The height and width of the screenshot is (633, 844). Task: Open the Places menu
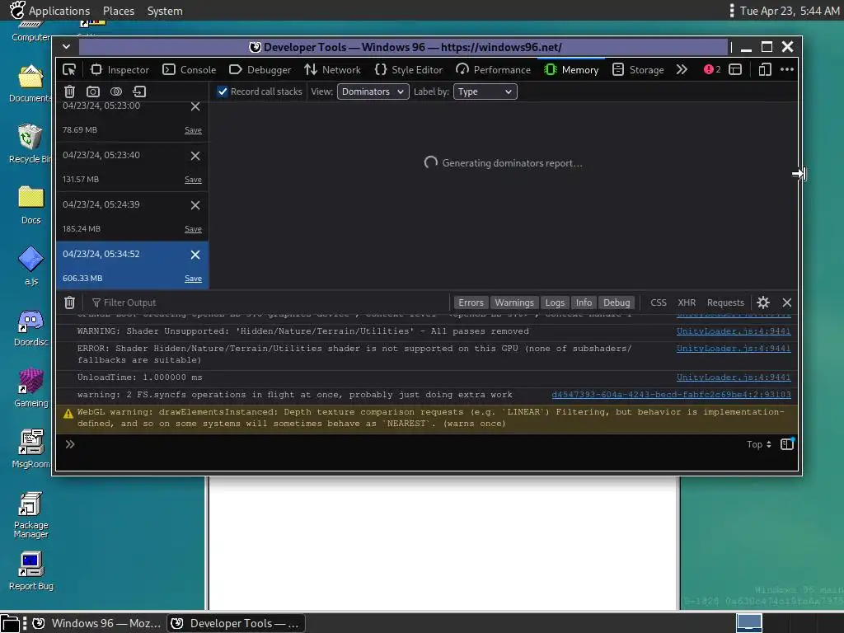pos(119,11)
